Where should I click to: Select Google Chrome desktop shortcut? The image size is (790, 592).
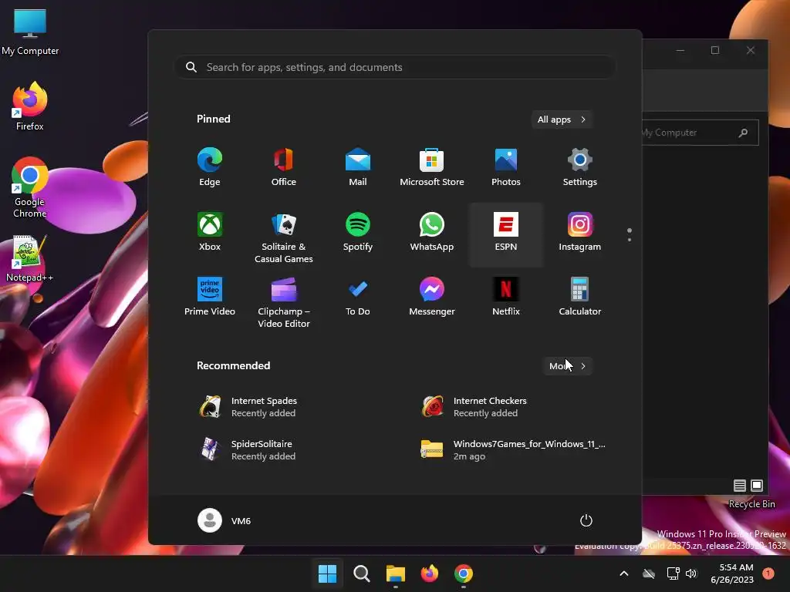coord(30,187)
